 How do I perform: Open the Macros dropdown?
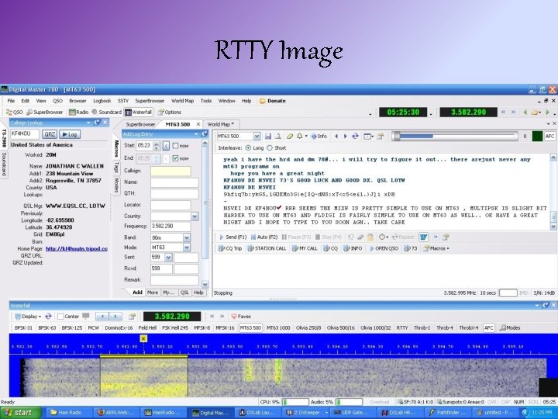tap(436, 248)
